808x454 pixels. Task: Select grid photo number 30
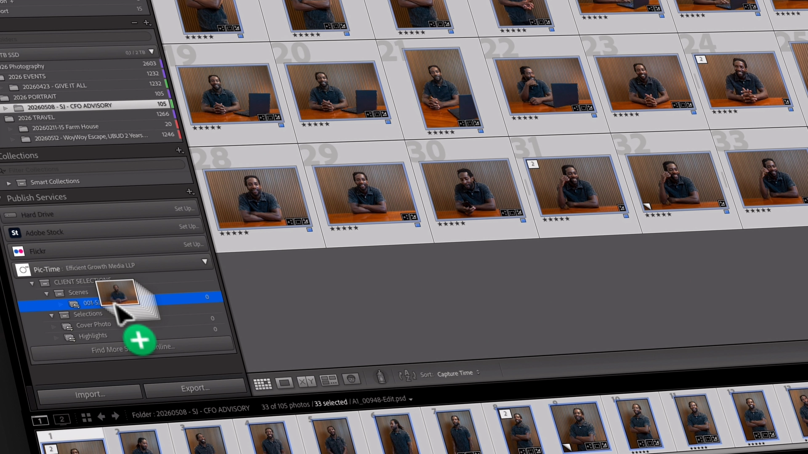(472, 190)
